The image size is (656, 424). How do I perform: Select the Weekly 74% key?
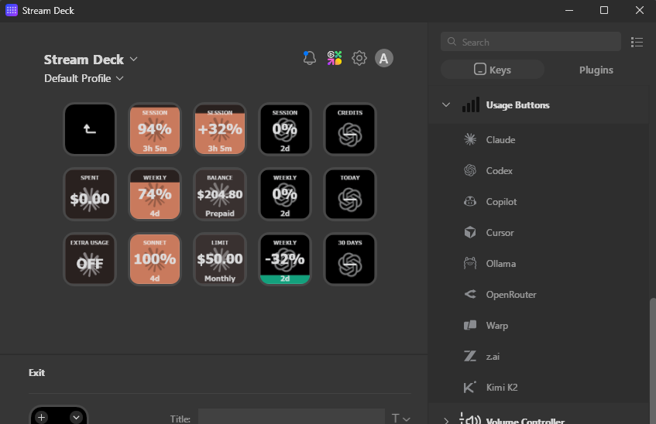155,194
